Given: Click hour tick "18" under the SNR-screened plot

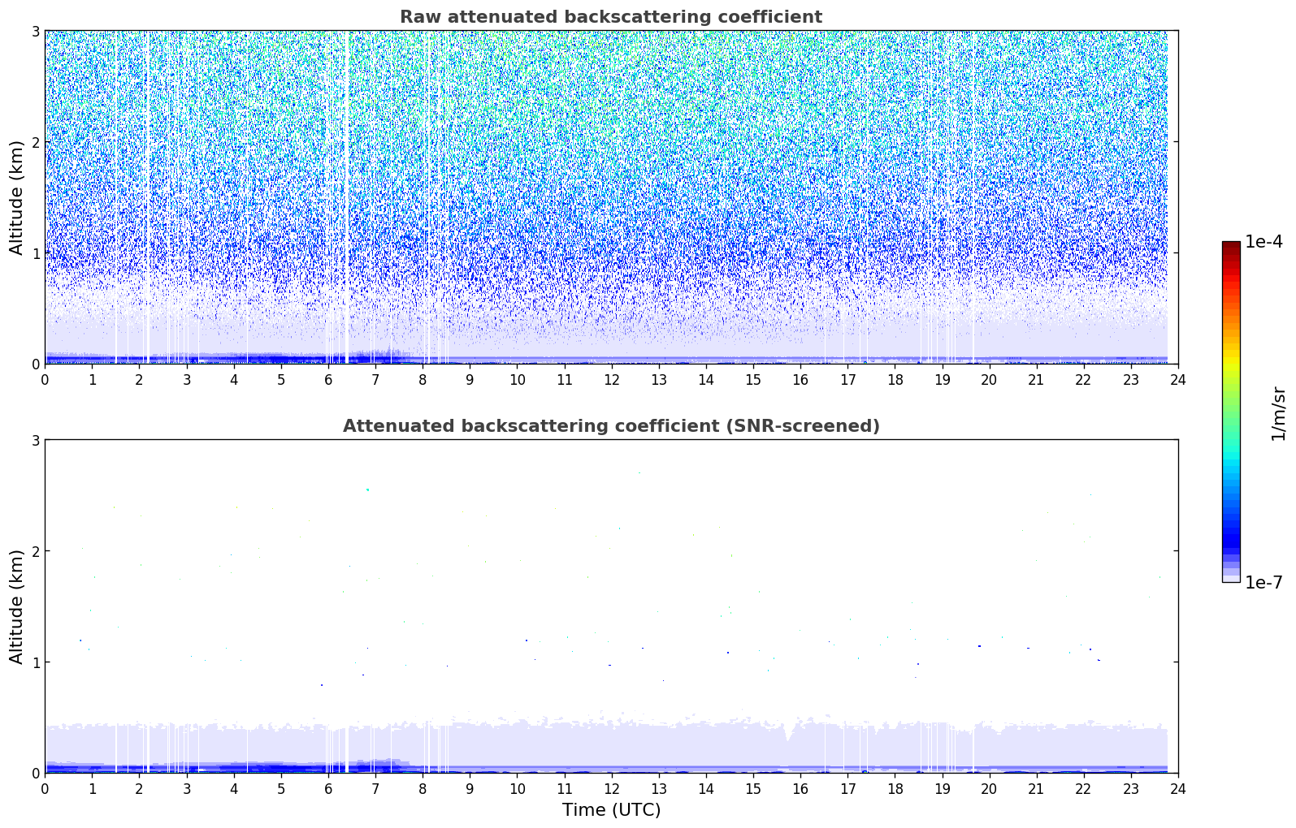Looking at the screenshot, I should coord(895,788).
